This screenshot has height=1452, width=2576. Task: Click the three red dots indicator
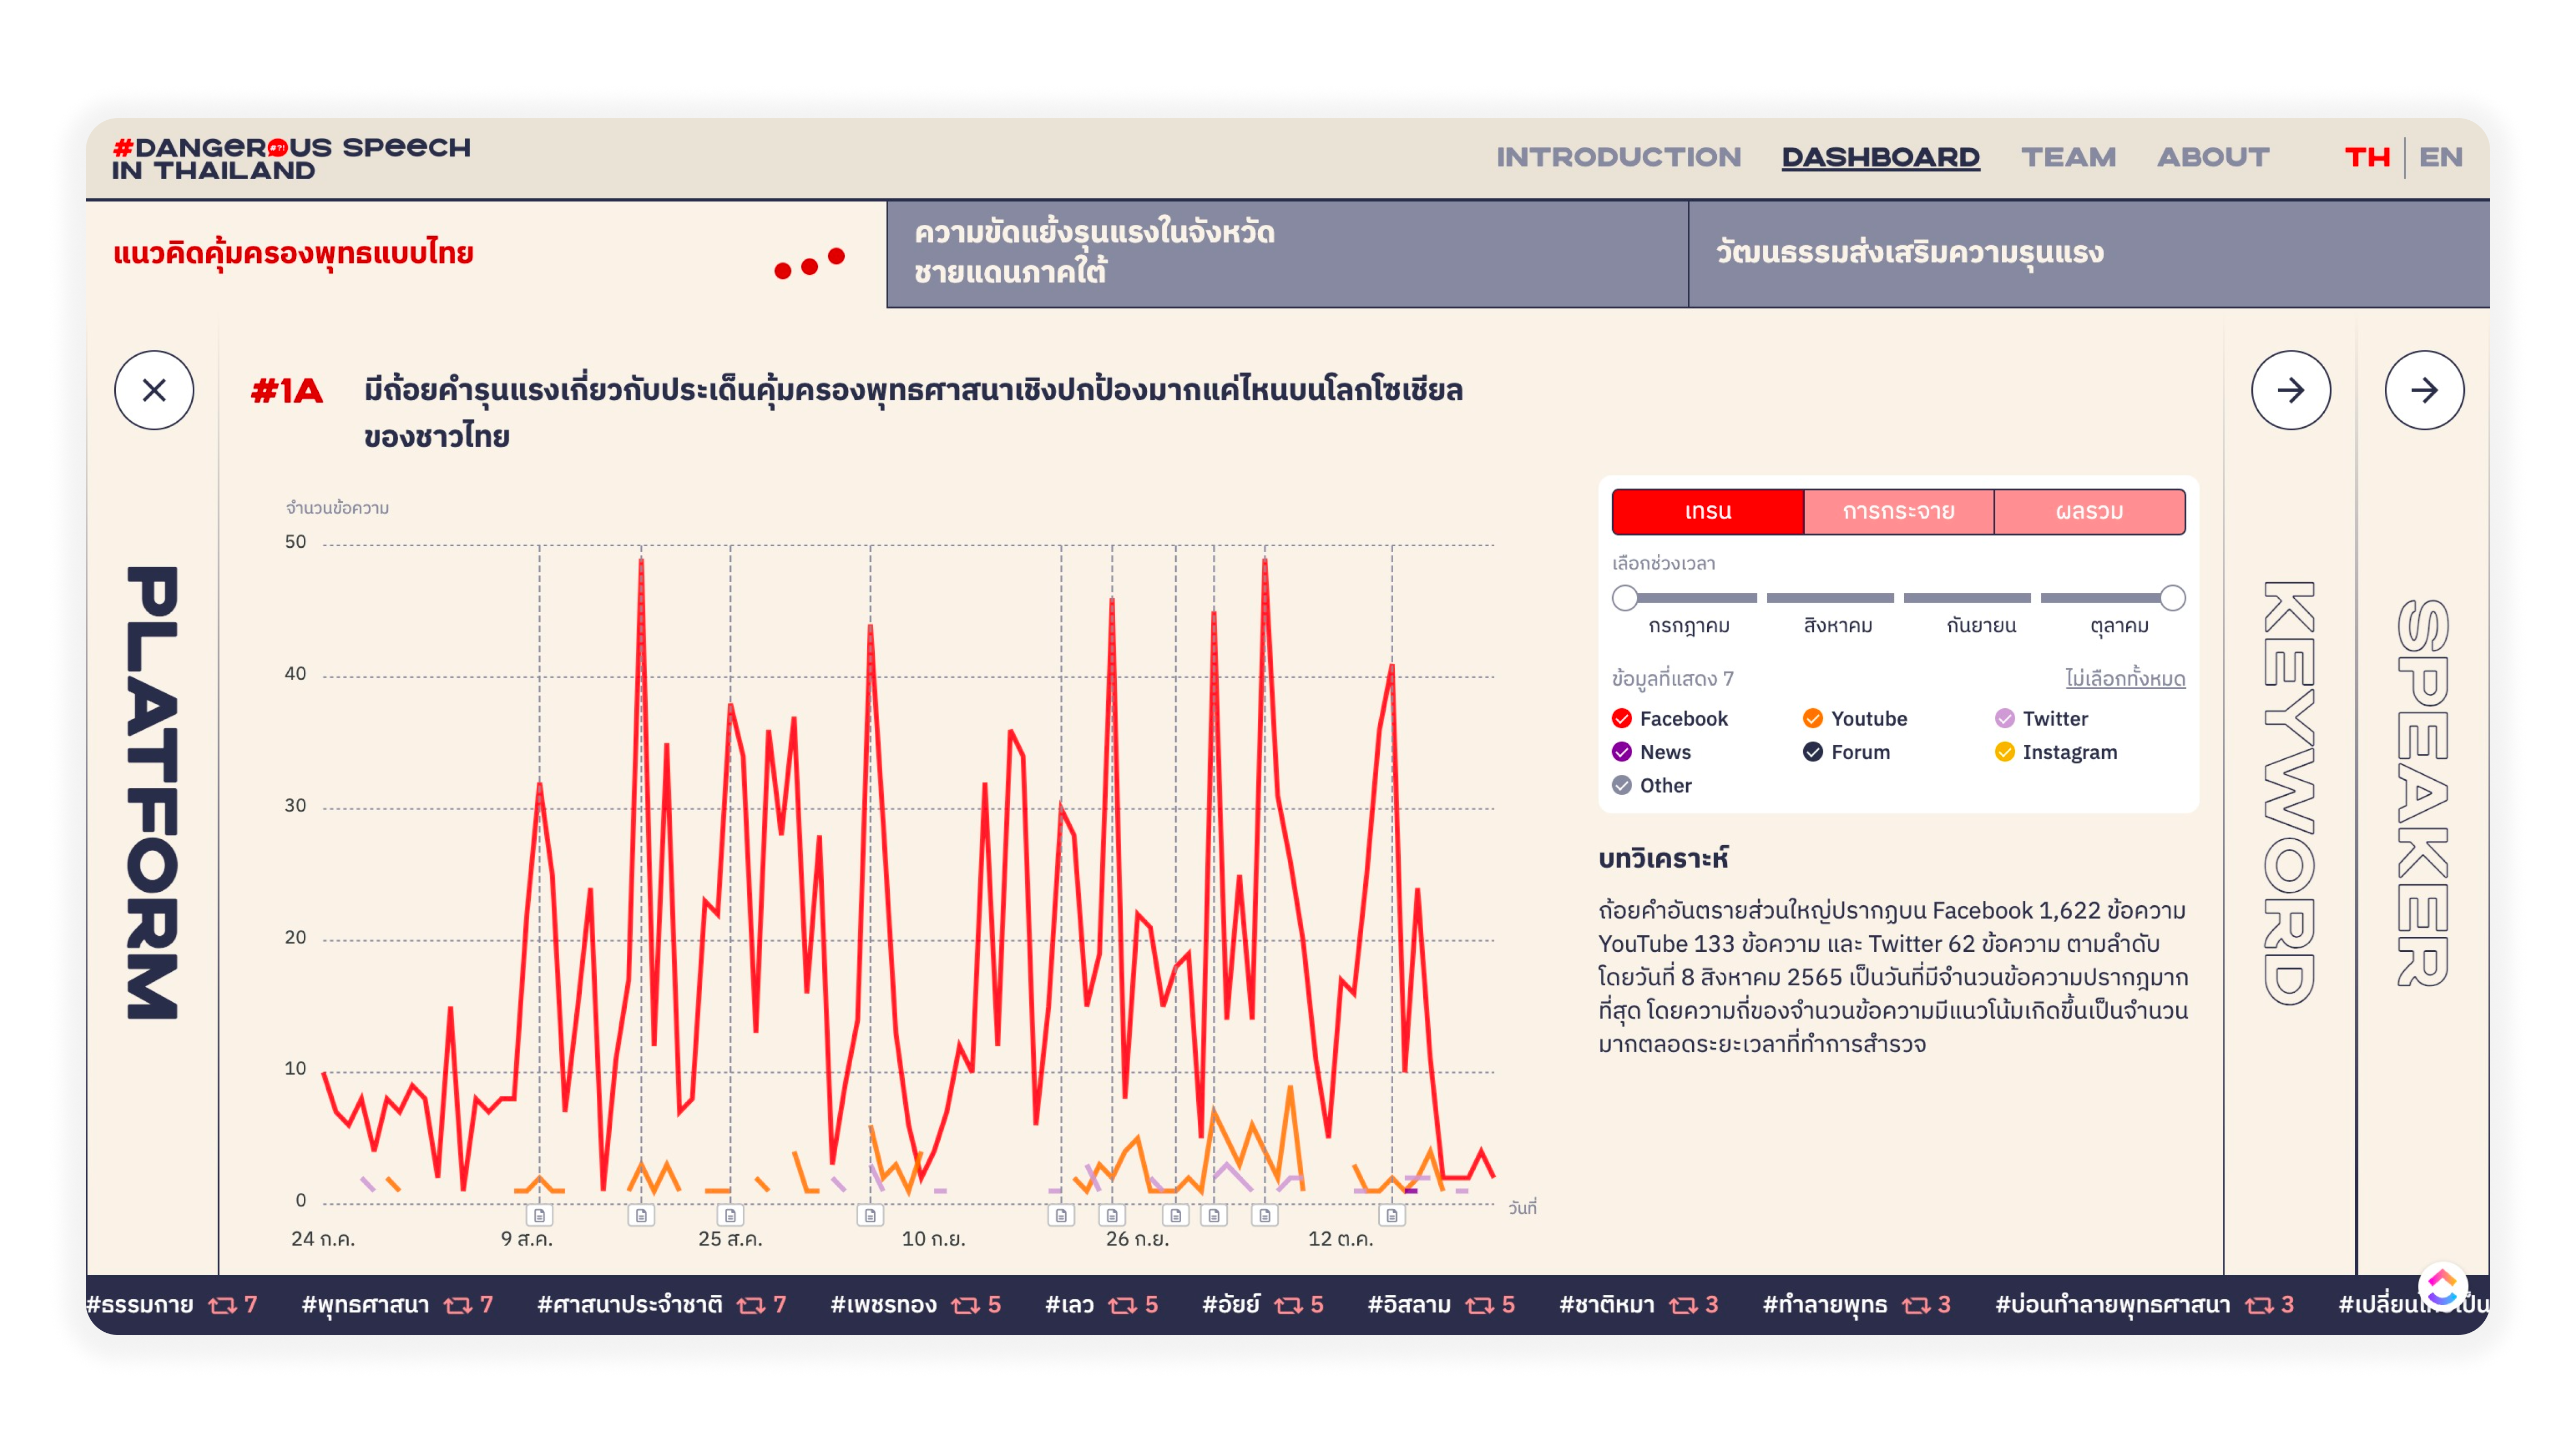click(x=809, y=265)
